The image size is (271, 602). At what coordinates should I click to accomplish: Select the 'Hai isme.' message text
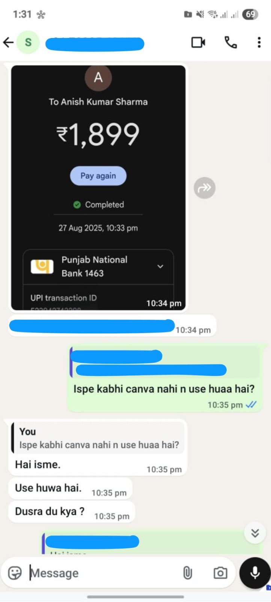click(38, 465)
